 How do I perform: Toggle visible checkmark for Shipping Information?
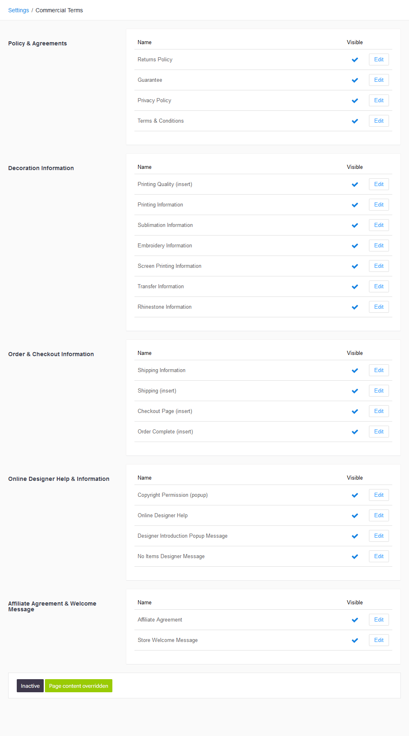click(355, 370)
